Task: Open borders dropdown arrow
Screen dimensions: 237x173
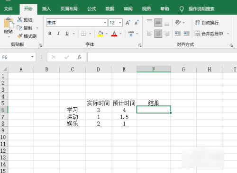Action: pyautogui.click(x=90, y=34)
